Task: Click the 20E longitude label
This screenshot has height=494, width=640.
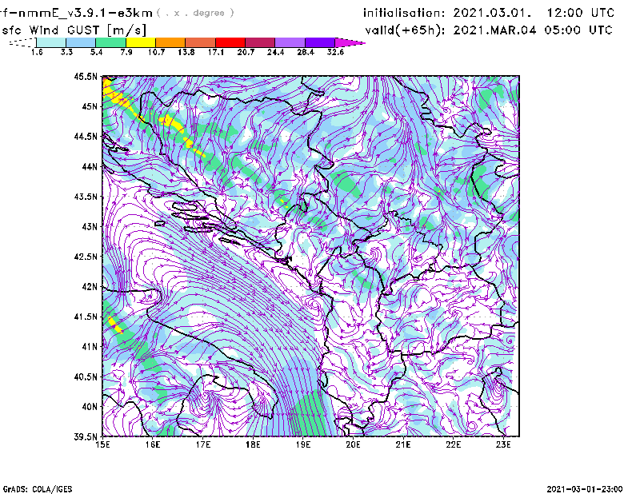Action: 353,444
